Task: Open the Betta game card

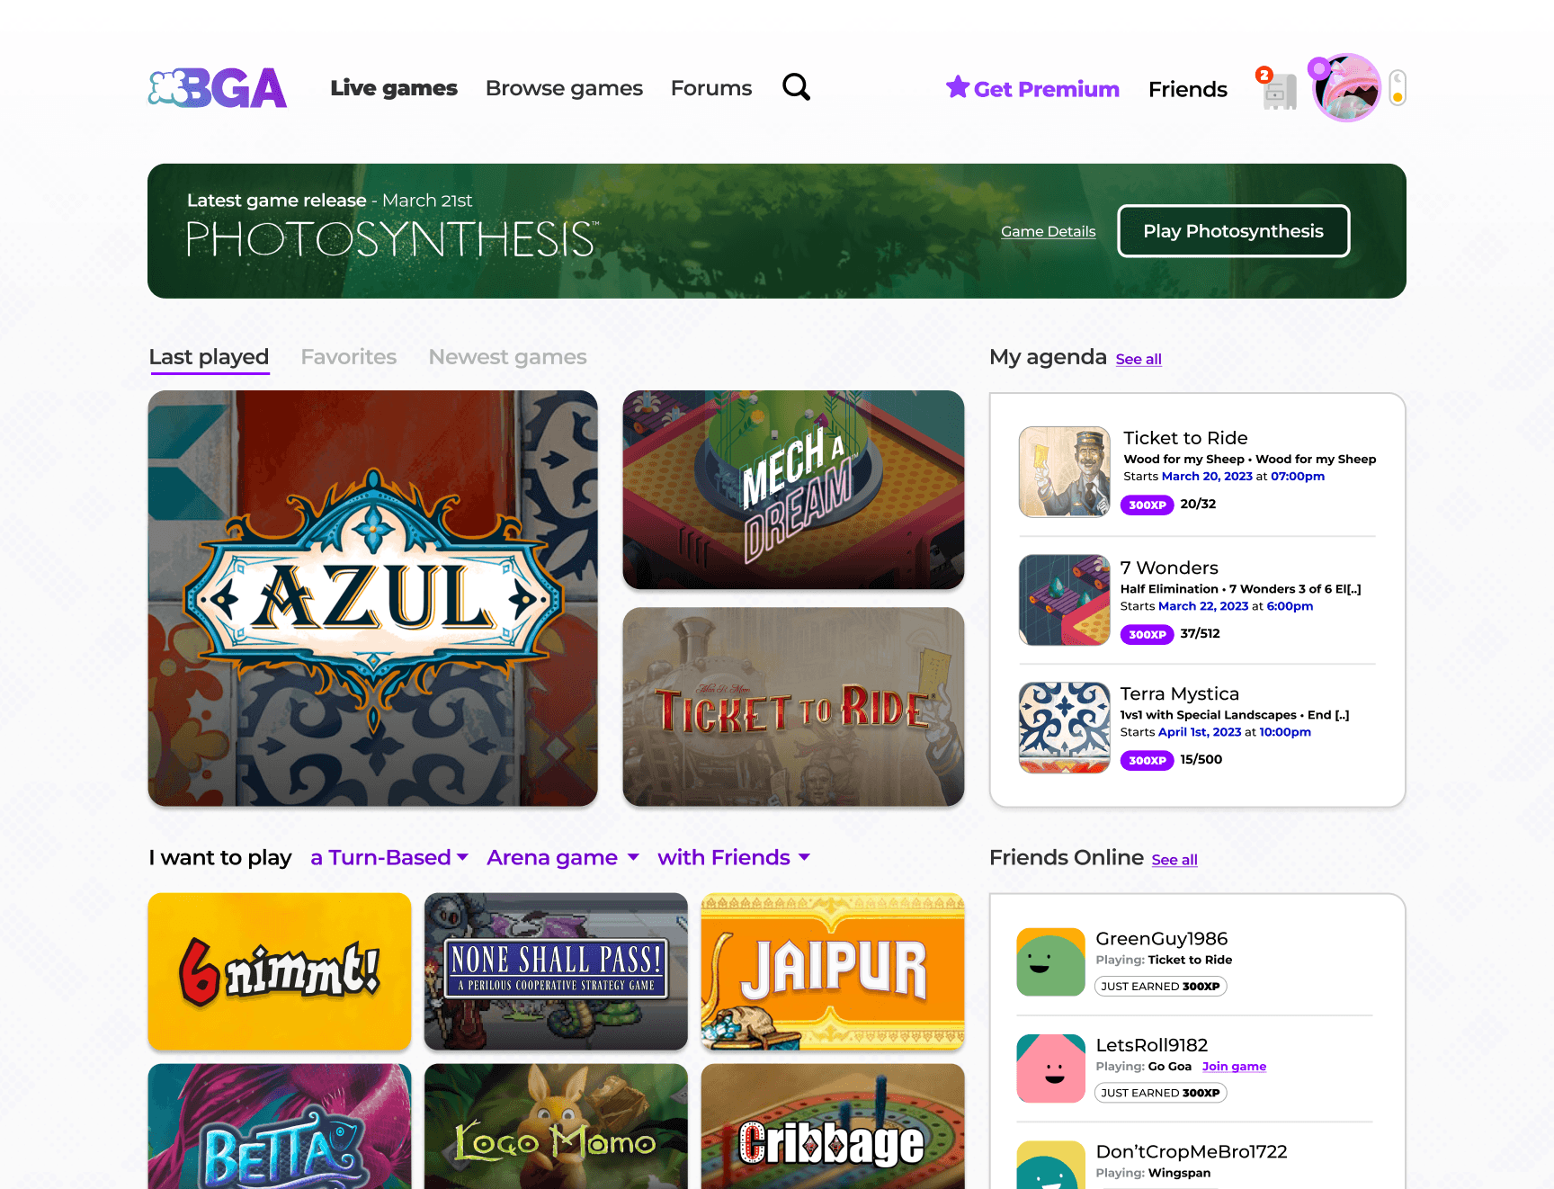Action: point(280,1127)
